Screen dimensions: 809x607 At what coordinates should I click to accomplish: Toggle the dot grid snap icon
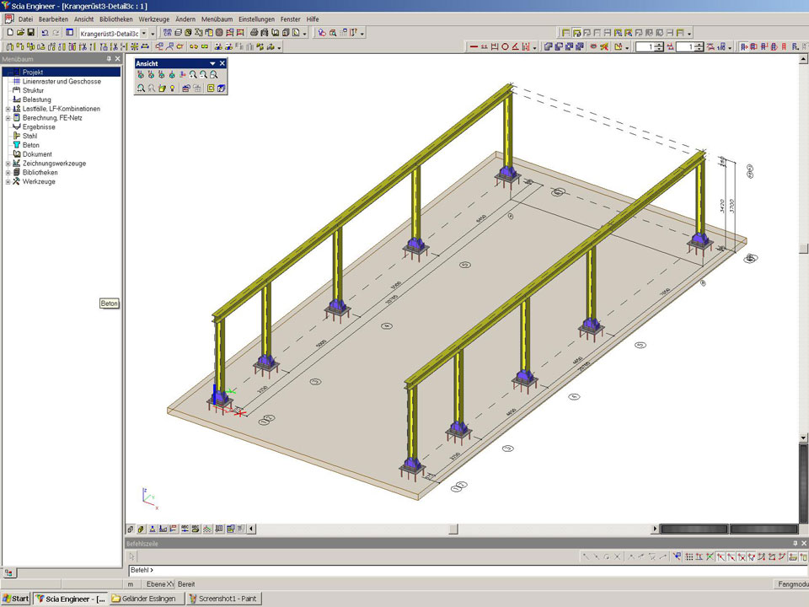(x=688, y=557)
